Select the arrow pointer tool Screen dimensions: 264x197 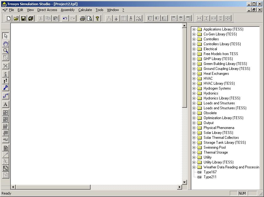tap(6, 36)
